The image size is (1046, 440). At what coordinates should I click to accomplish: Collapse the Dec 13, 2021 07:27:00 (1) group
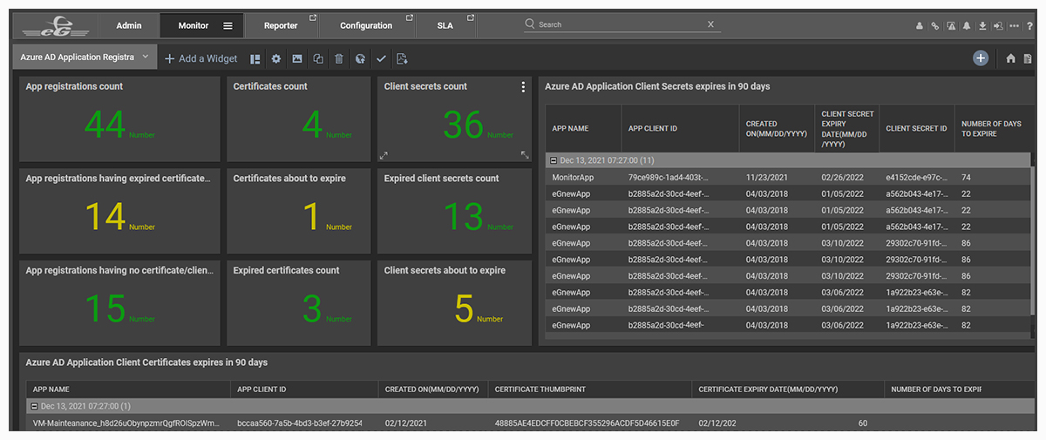(x=35, y=406)
